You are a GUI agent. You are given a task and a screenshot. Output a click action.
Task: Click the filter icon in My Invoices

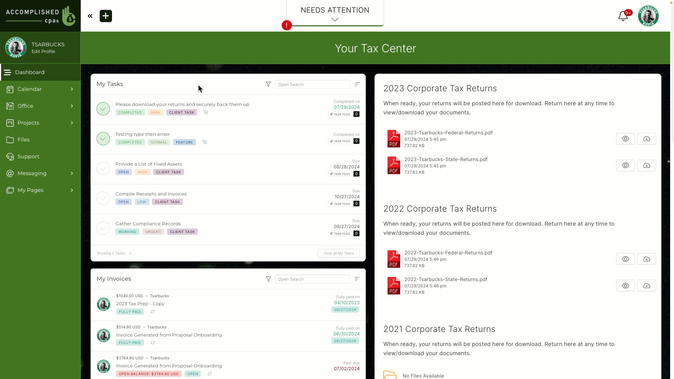[268, 279]
